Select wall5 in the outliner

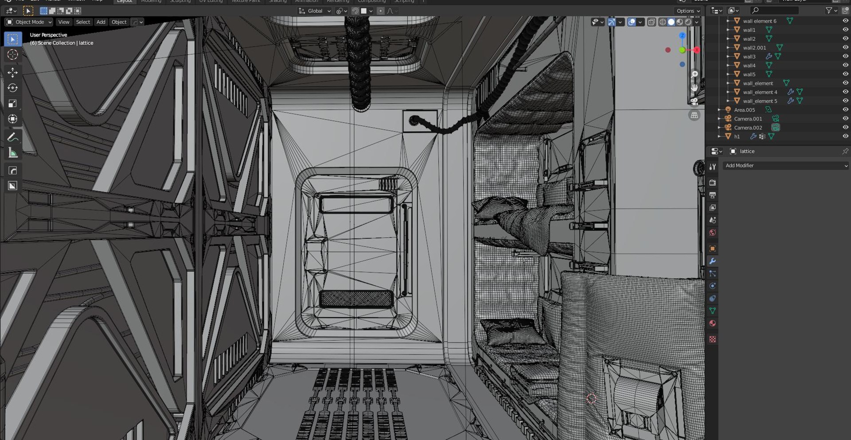tap(749, 74)
